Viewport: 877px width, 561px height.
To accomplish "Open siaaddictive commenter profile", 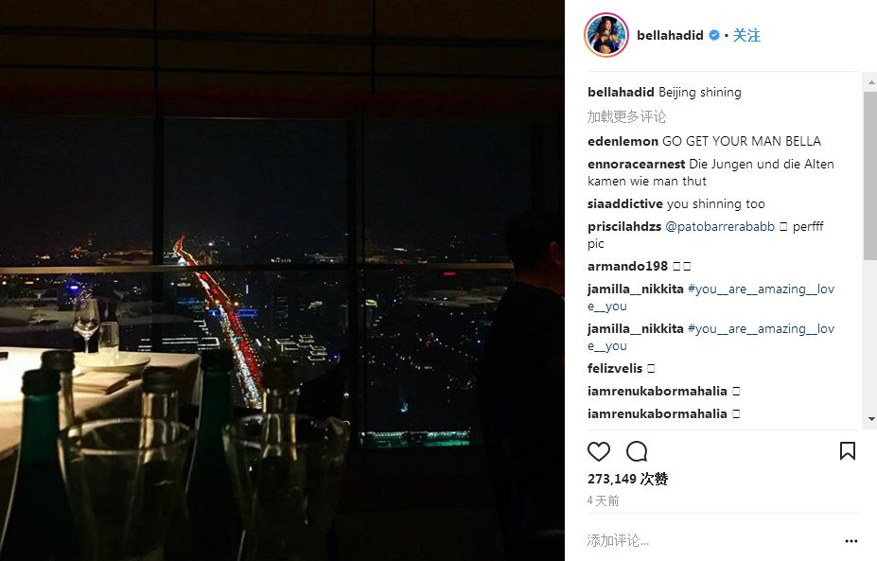I will coord(624,204).
